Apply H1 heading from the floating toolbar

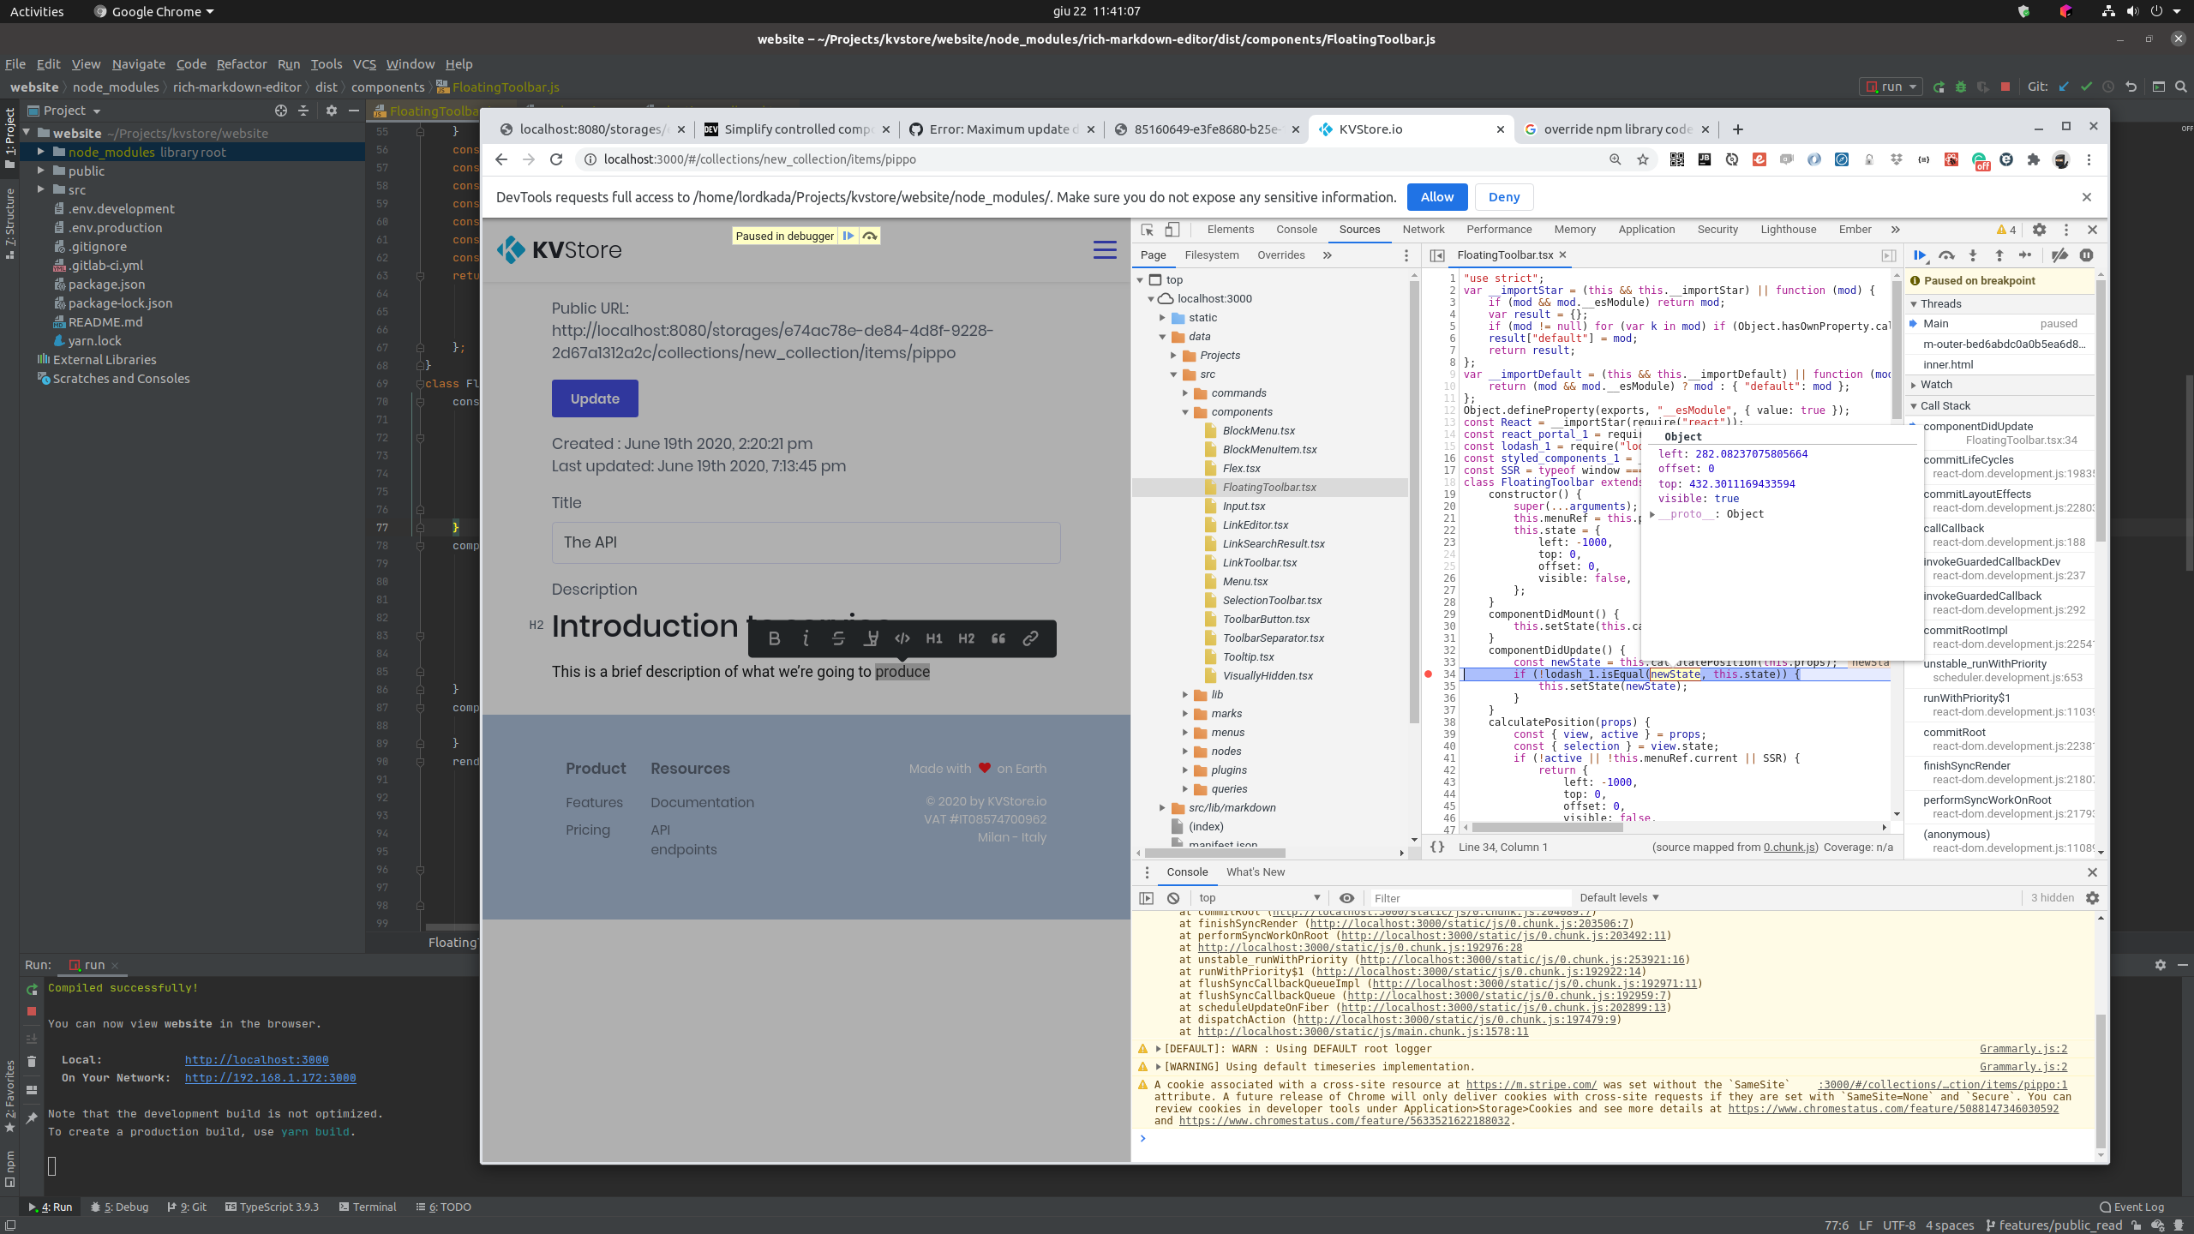[933, 638]
